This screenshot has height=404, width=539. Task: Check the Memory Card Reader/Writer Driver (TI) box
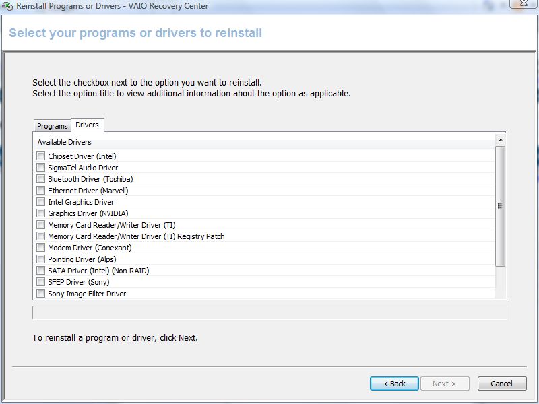[41, 225]
